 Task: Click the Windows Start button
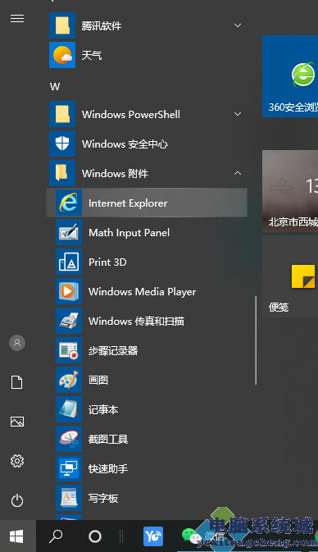pos(17,536)
